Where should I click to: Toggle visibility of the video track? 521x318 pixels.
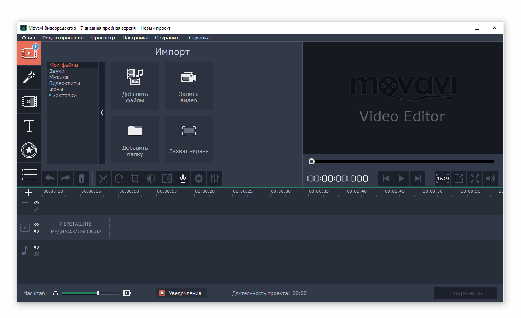36,224
